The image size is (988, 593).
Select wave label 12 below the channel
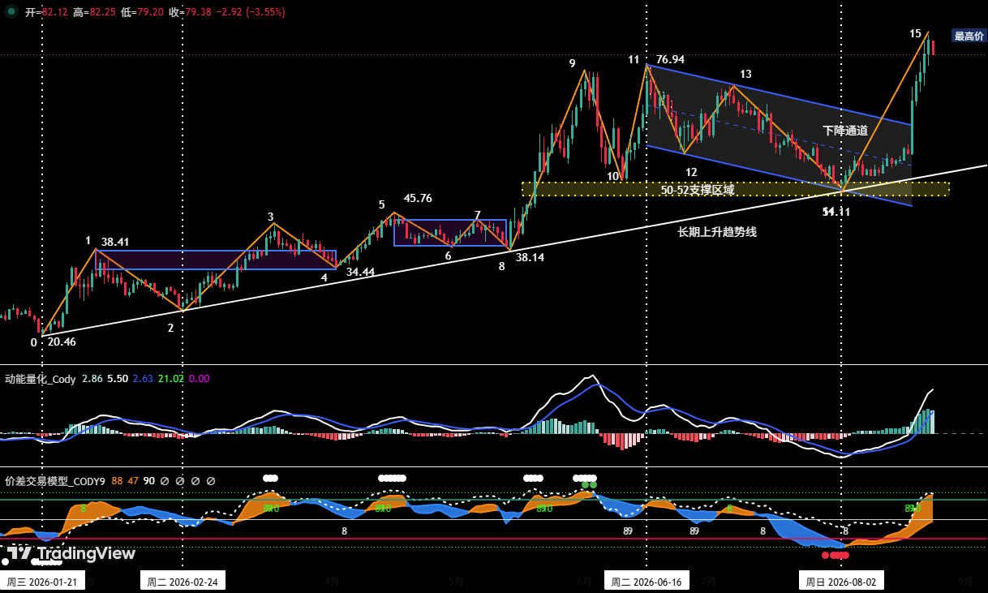coord(691,172)
